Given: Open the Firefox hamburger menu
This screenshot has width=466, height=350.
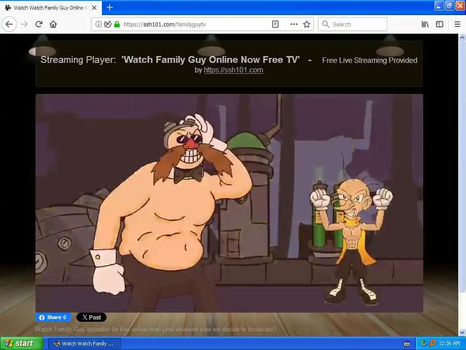Looking at the screenshot, I should click(457, 24).
